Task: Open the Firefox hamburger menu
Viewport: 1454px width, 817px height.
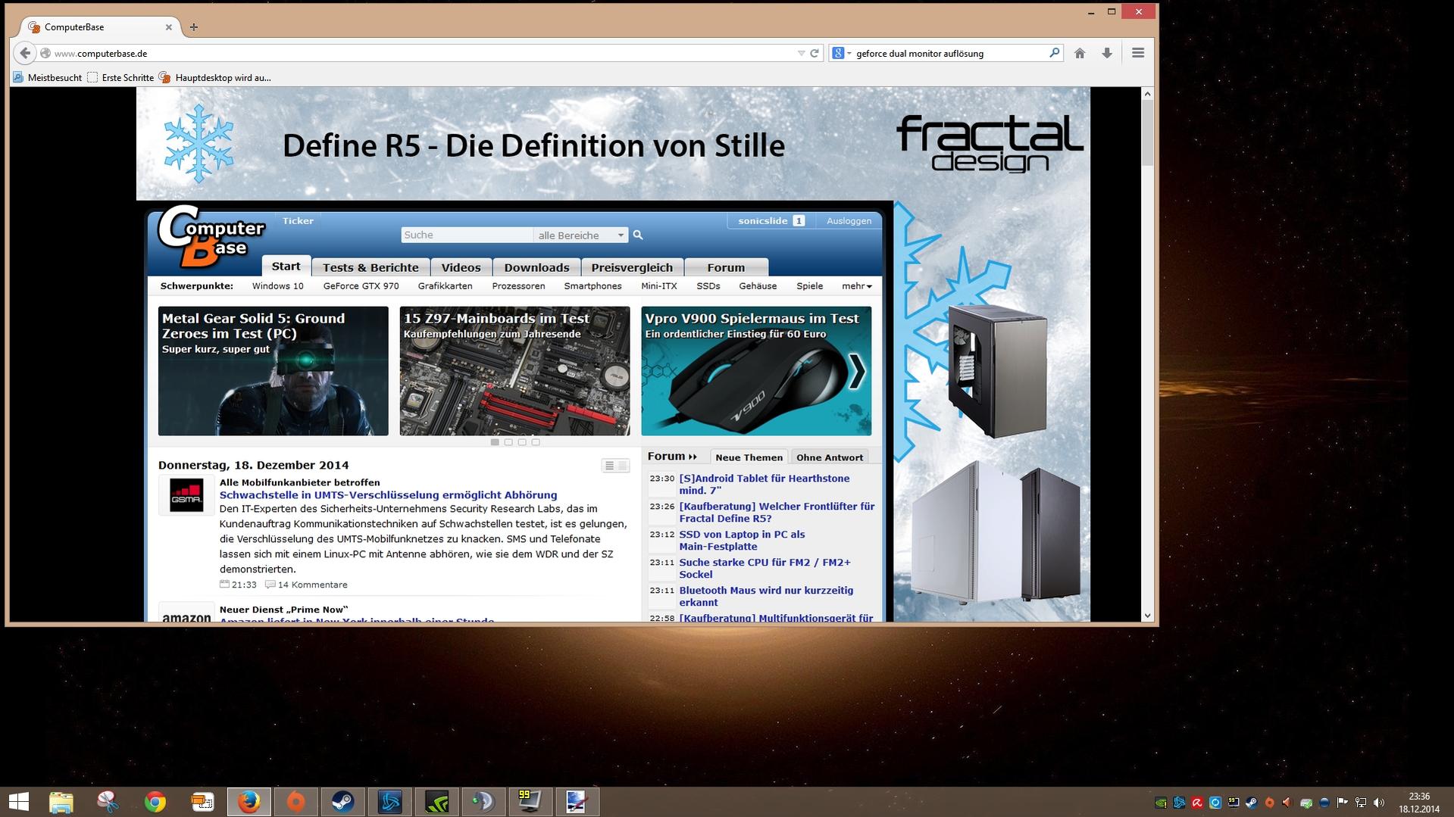Action: (1138, 53)
